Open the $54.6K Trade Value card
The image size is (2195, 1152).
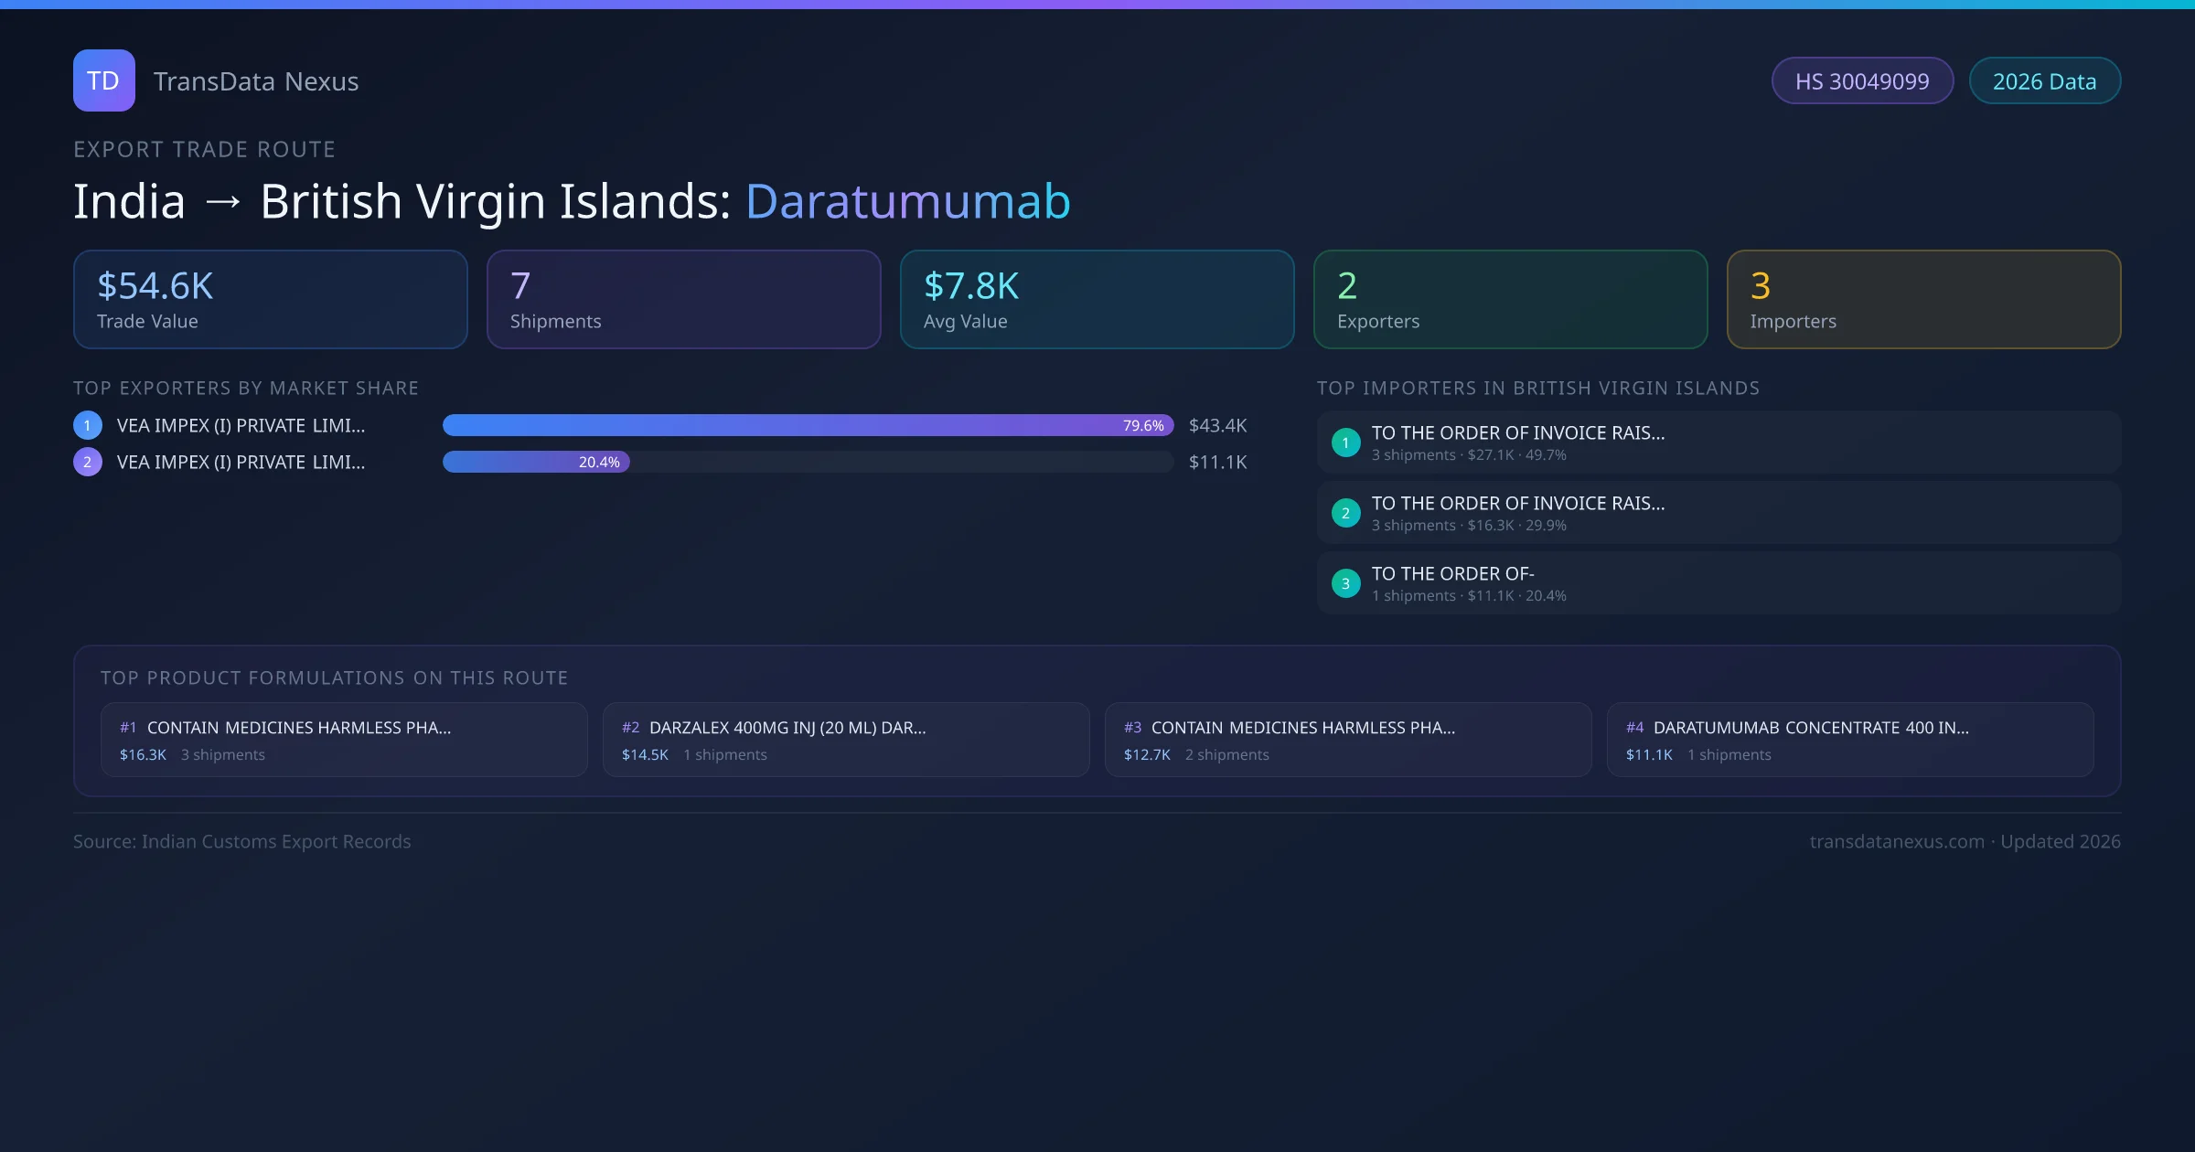coord(270,300)
